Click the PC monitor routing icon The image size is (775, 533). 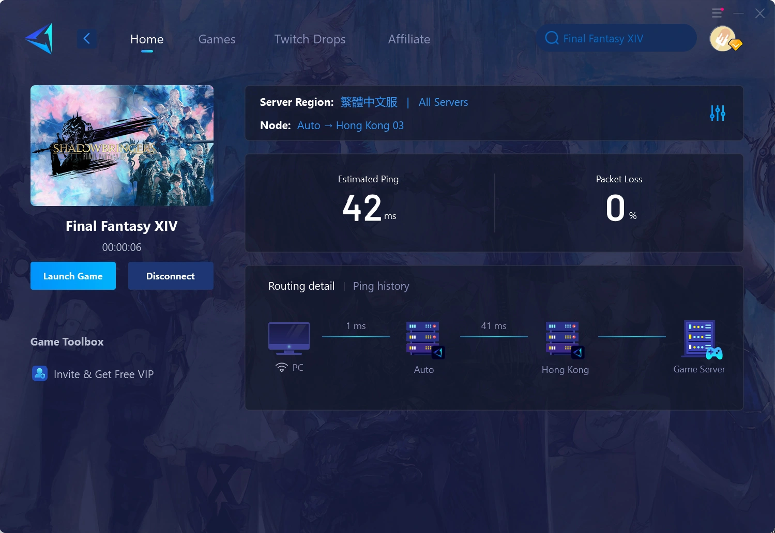pyautogui.click(x=289, y=338)
